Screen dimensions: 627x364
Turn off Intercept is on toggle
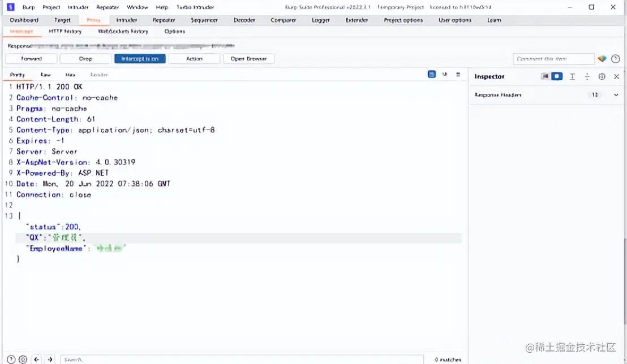click(x=140, y=59)
